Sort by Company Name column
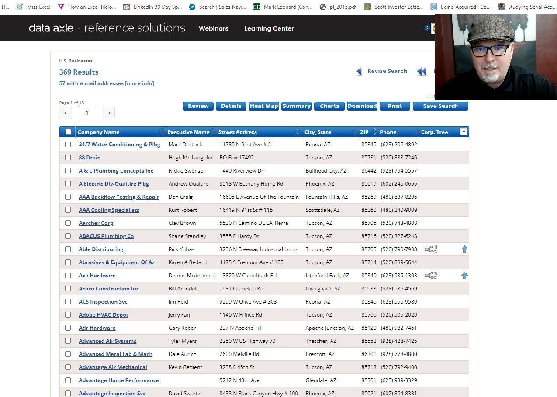The height and width of the screenshot is (397, 557). 120,132
